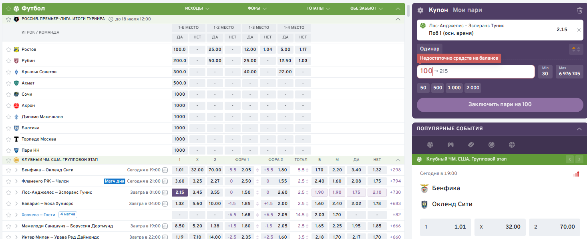Open the Форы dropdown
Viewport: 587px width, 239px height.
(257, 8)
